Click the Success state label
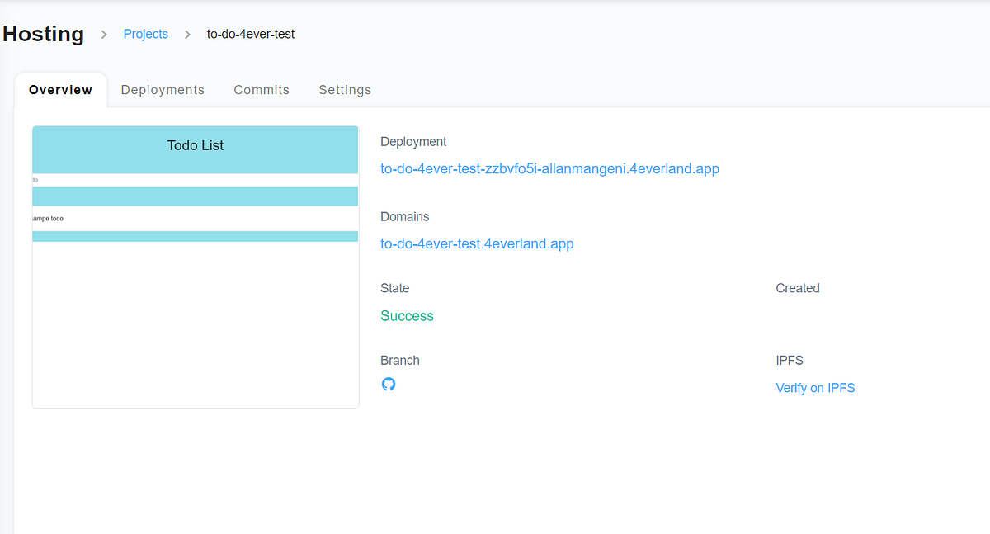The height and width of the screenshot is (534, 990). (x=407, y=315)
